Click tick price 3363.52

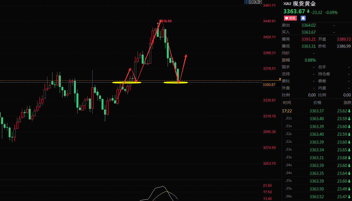[x=317, y=197]
